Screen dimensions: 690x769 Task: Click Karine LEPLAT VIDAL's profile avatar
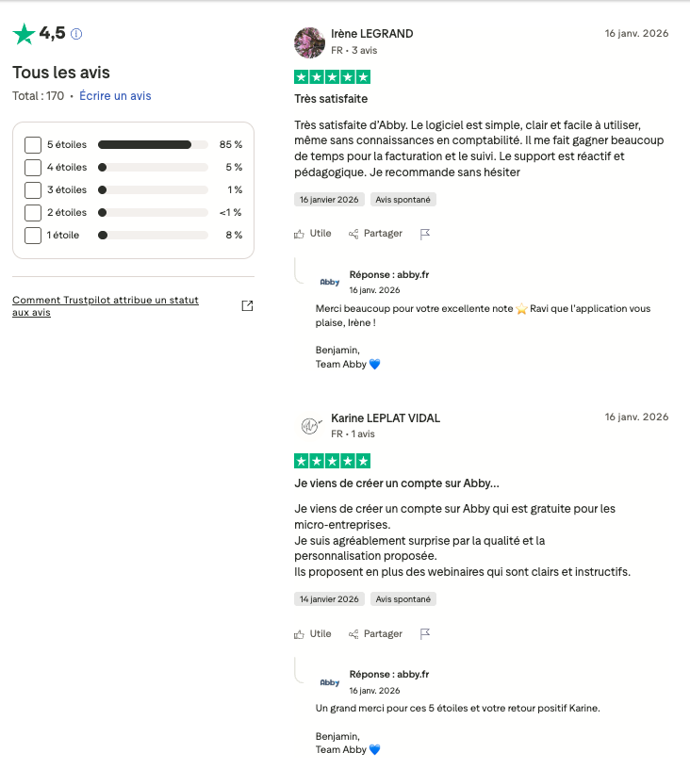point(310,425)
